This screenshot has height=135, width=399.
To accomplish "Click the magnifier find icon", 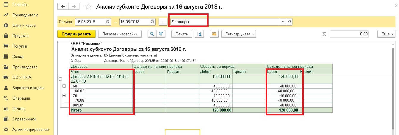I will [x=152, y=34].
